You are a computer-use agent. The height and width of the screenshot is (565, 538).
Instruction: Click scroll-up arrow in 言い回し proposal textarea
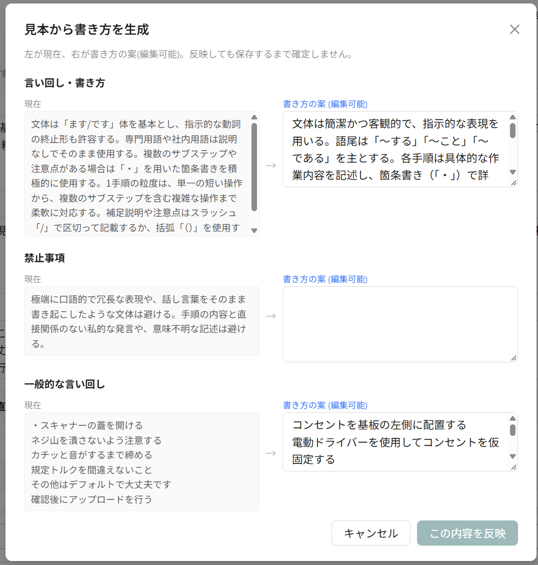pyautogui.click(x=513, y=117)
